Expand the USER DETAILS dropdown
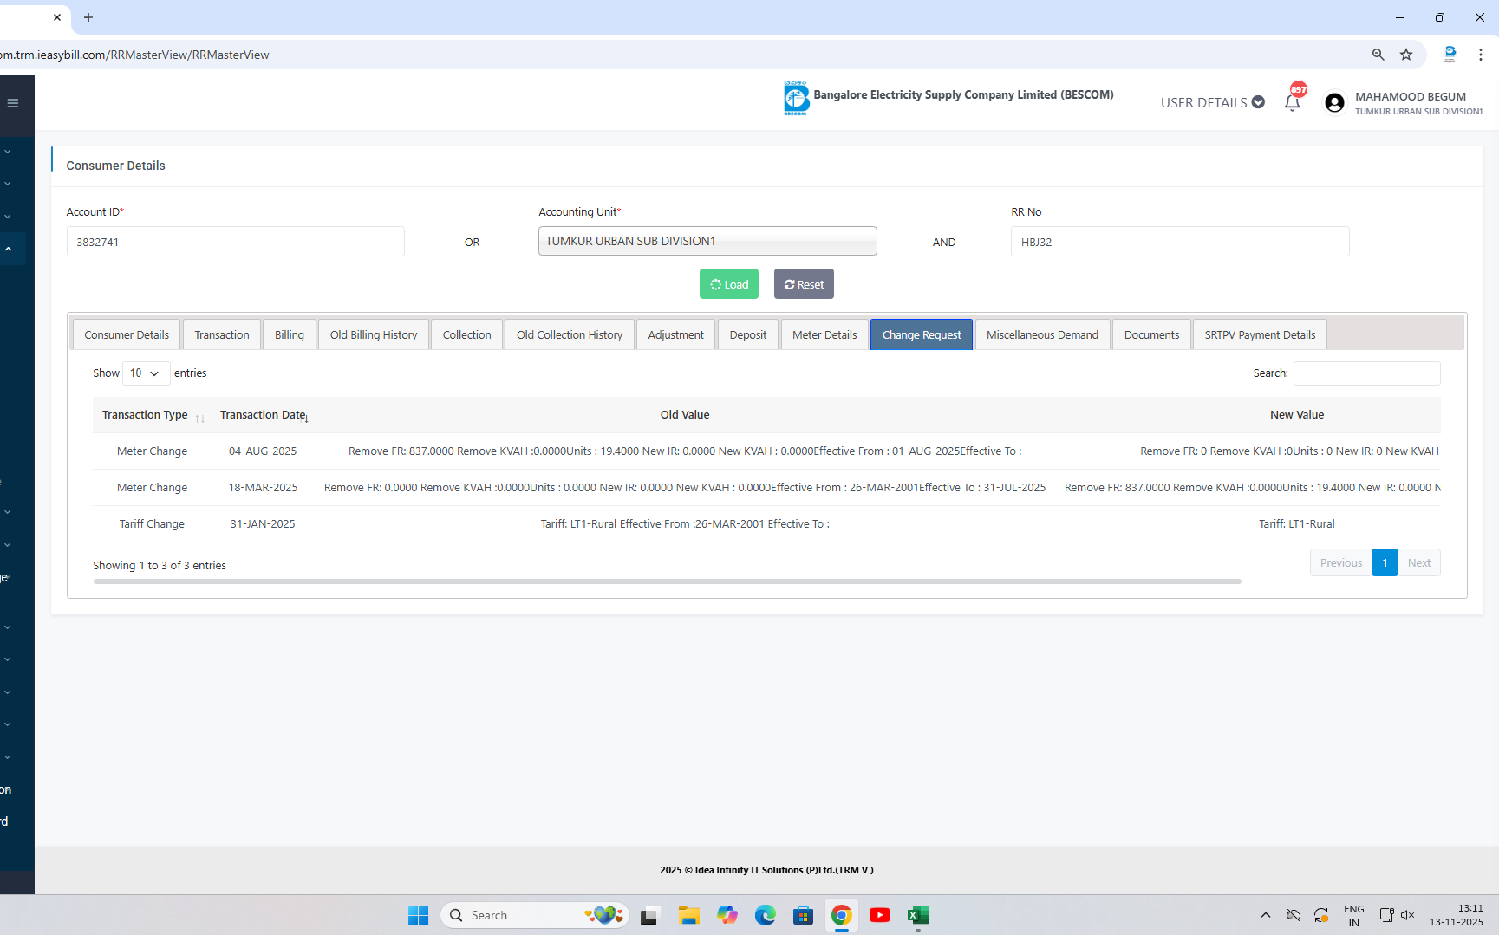The height and width of the screenshot is (935, 1499). pyautogui.click(x=1212, y=102)
